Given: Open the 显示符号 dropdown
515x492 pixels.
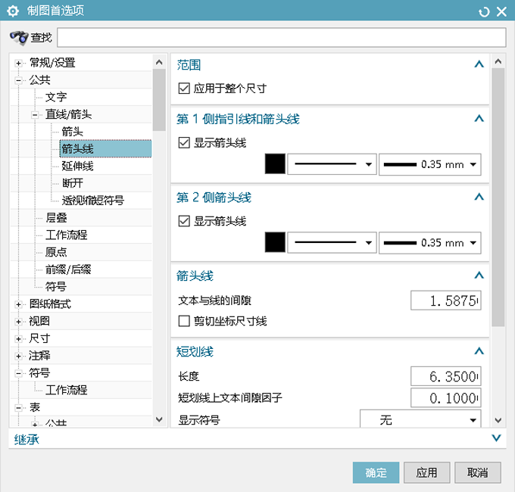Looking at the screenshot, I should coord(420,420).
